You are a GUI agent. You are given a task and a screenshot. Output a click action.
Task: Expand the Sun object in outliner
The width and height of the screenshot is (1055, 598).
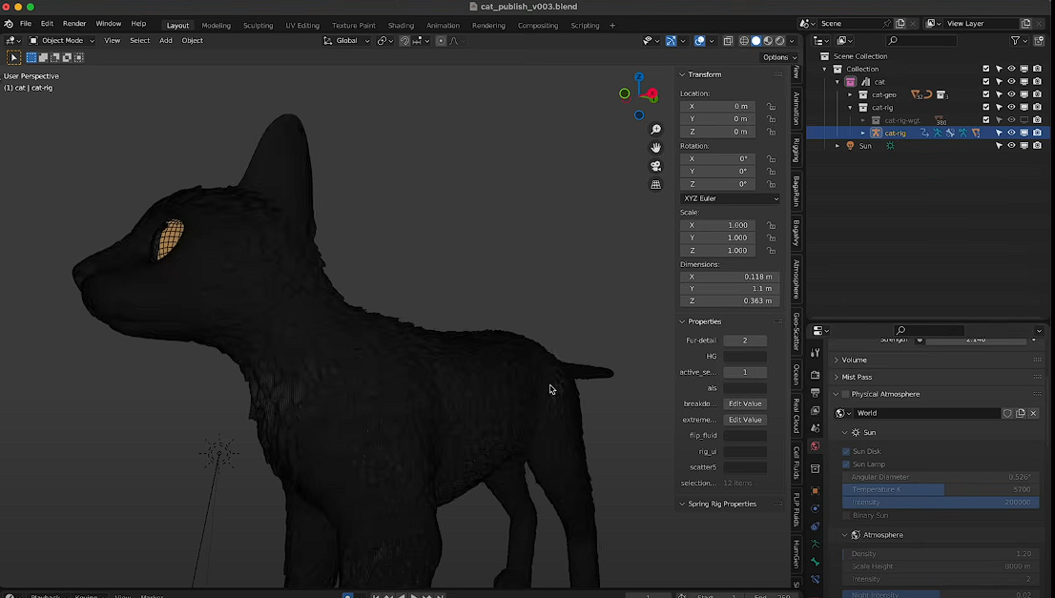click(x=837, y=146)
